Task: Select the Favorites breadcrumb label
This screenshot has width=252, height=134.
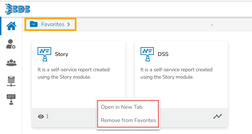Action: click(53, 24)
